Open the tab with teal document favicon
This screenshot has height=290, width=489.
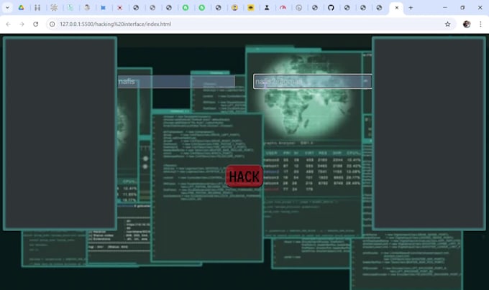pos(70,7)
